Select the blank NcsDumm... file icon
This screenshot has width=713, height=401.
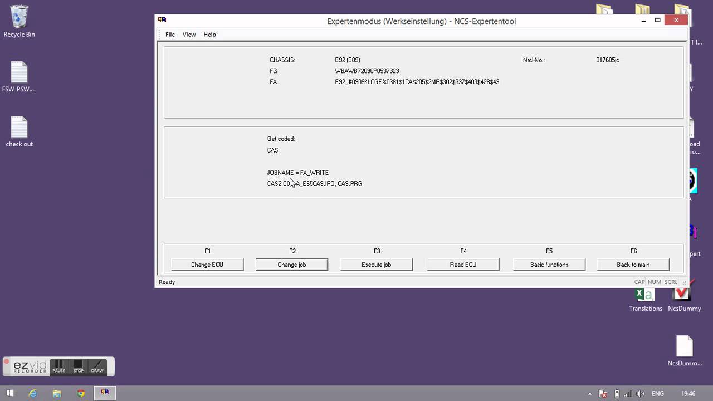coord(685,351)
